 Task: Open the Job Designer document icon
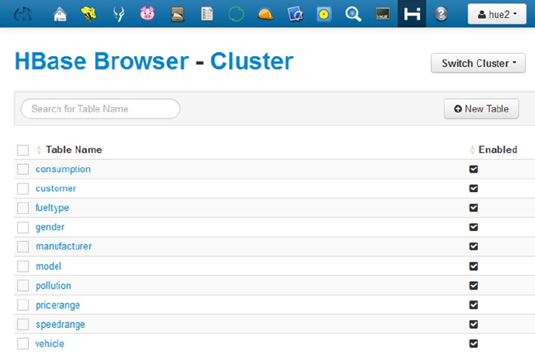(207, 14)
